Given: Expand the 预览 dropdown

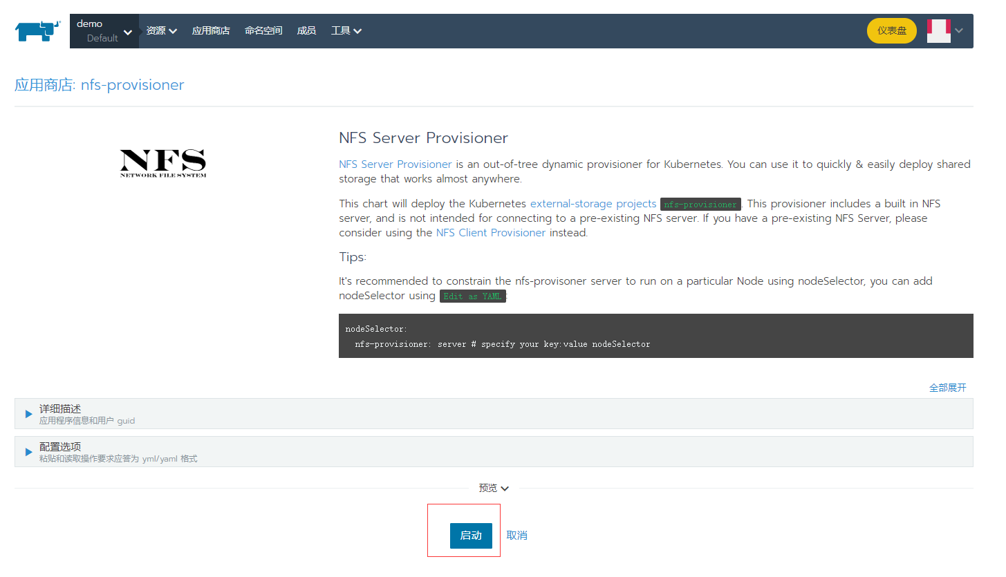Looking at the screenshot, I should point(494,488).
